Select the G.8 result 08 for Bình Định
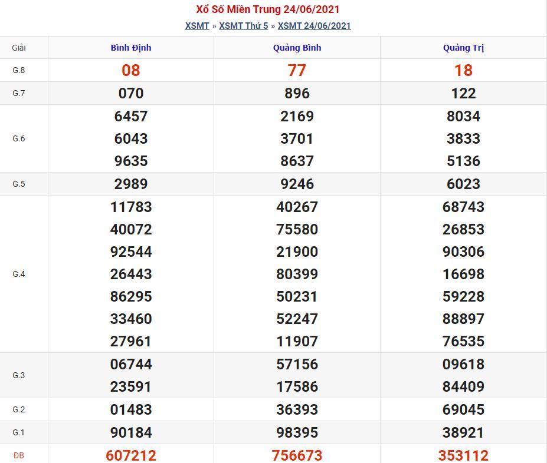 (x=131, y=70)
